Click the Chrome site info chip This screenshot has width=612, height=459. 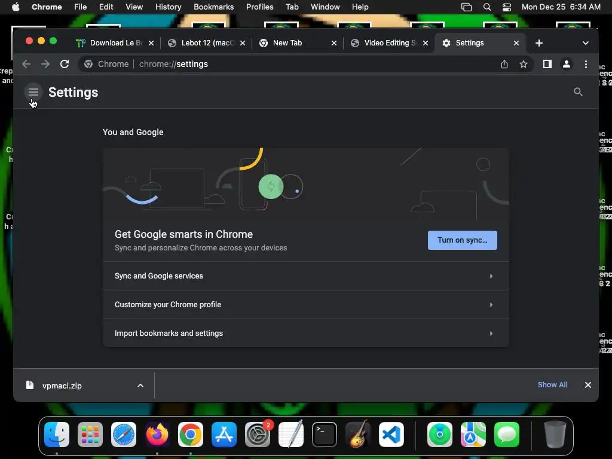(x=106, y=64)
